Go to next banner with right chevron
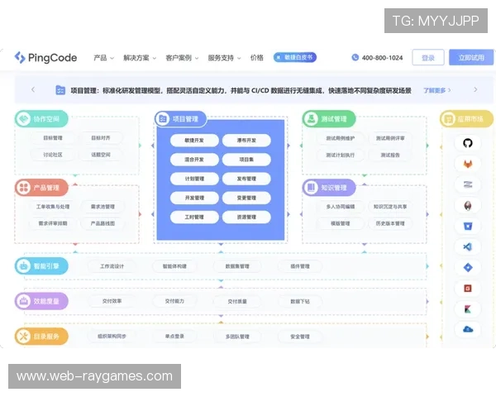This screenshot has width=496, height=397. point(475,90)
